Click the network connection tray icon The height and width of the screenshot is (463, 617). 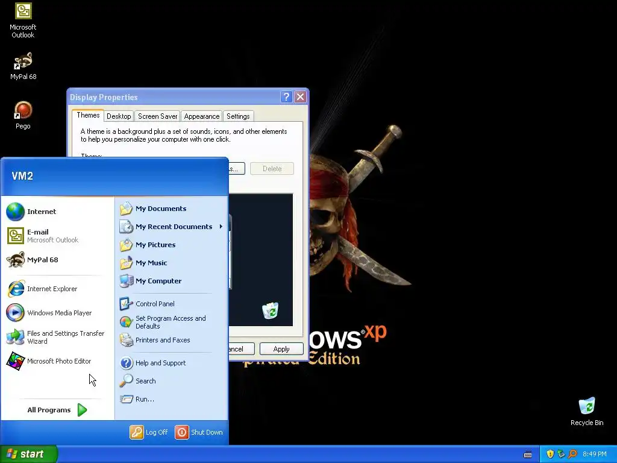(x=561, y=454)
